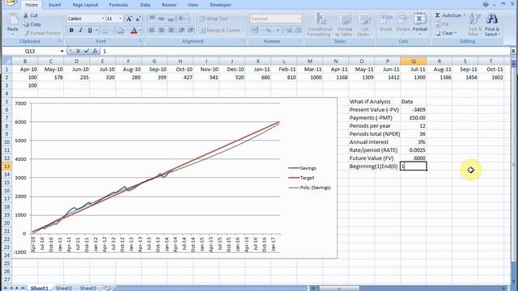Open Conditional Formatting
This screenshot has height=291, width=518.
click(x=319, y=24)
